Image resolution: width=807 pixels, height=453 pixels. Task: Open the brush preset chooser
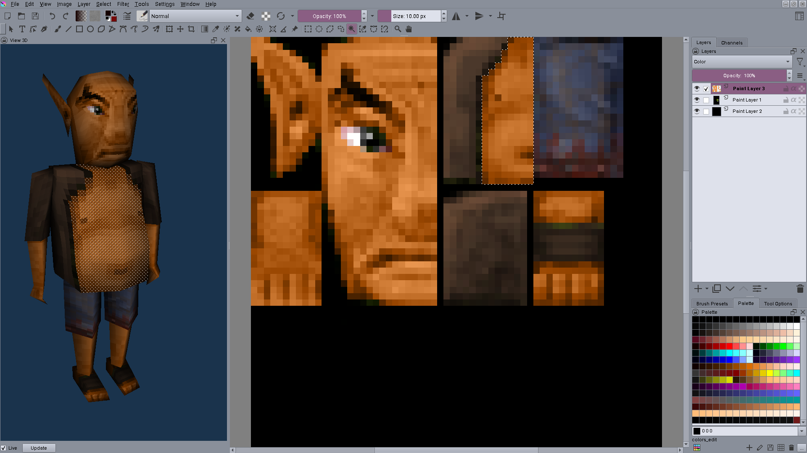click(142, 16)
